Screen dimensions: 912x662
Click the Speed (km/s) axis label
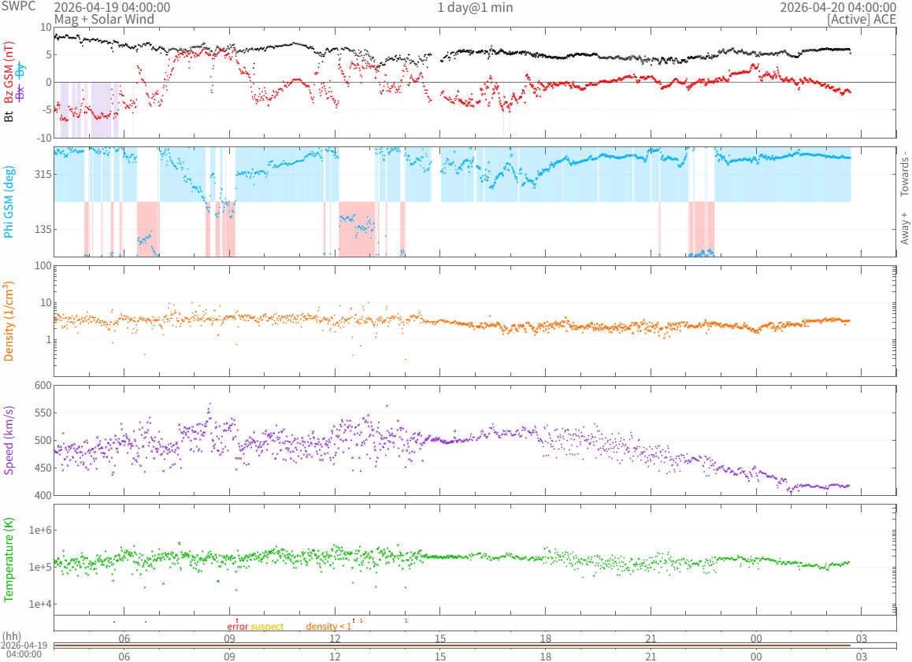[9, 440]
